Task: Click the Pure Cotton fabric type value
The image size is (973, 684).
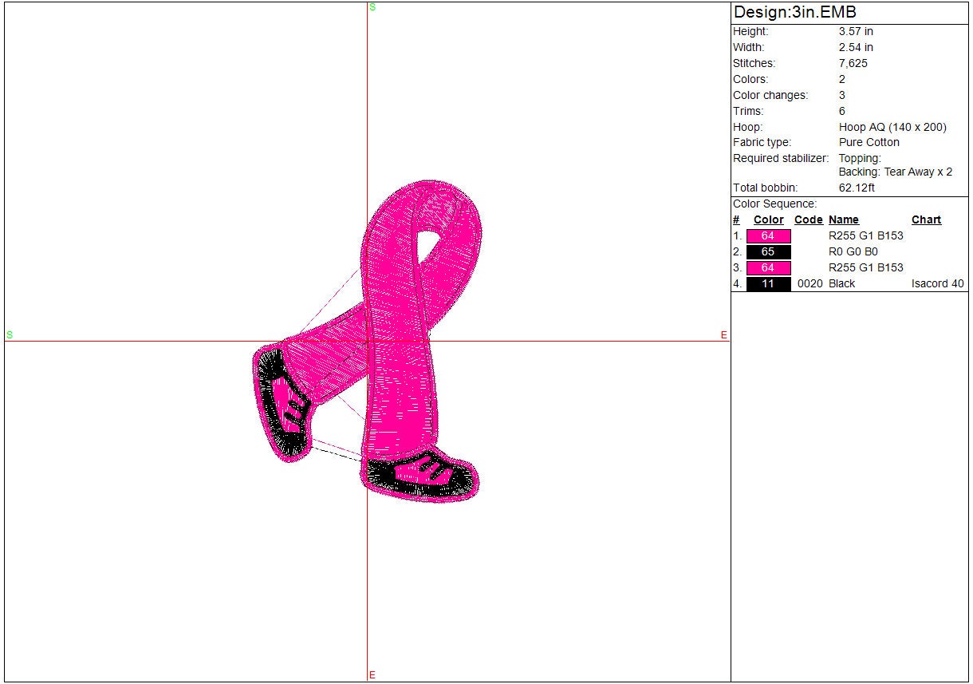Action: [x=869, y=143]
